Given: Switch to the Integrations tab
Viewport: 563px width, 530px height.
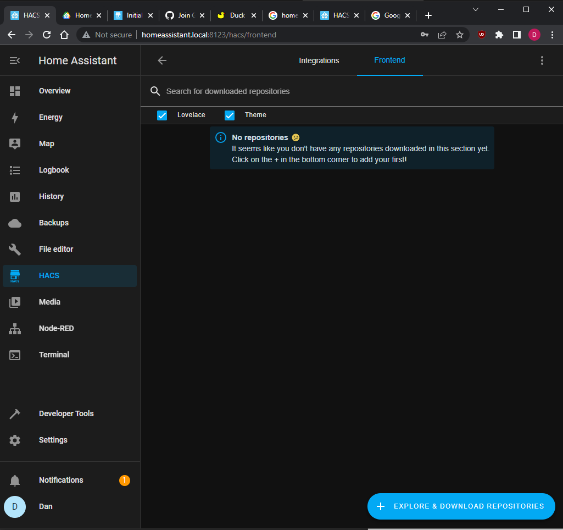Looking at the screenshot, I should pos(319,60).
